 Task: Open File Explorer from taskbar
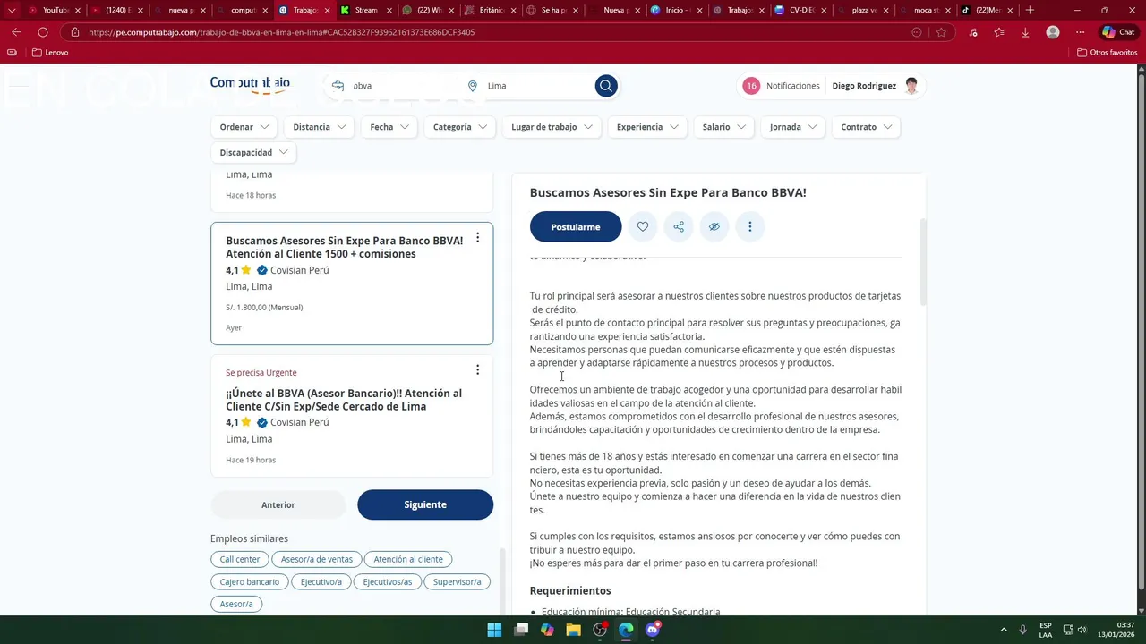coord(574,630)
